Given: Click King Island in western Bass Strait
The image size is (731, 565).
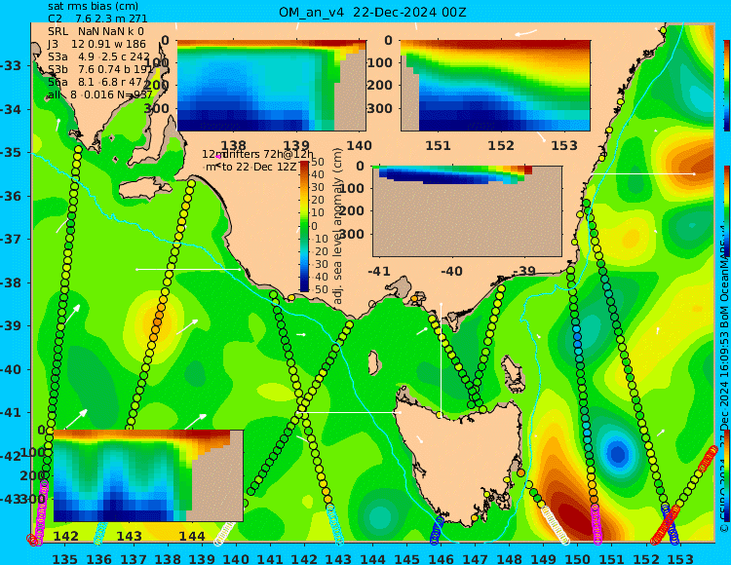Looking at the screenshot, I should click(x=373, y=362).
